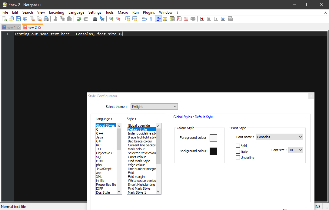This screenshot has width=329, height=210.
Task: Enable the Underline checkbox
Action: tap(238, 158)
